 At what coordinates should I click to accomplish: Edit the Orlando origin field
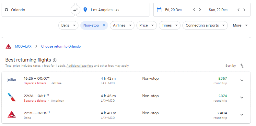[x=38, y=10]
